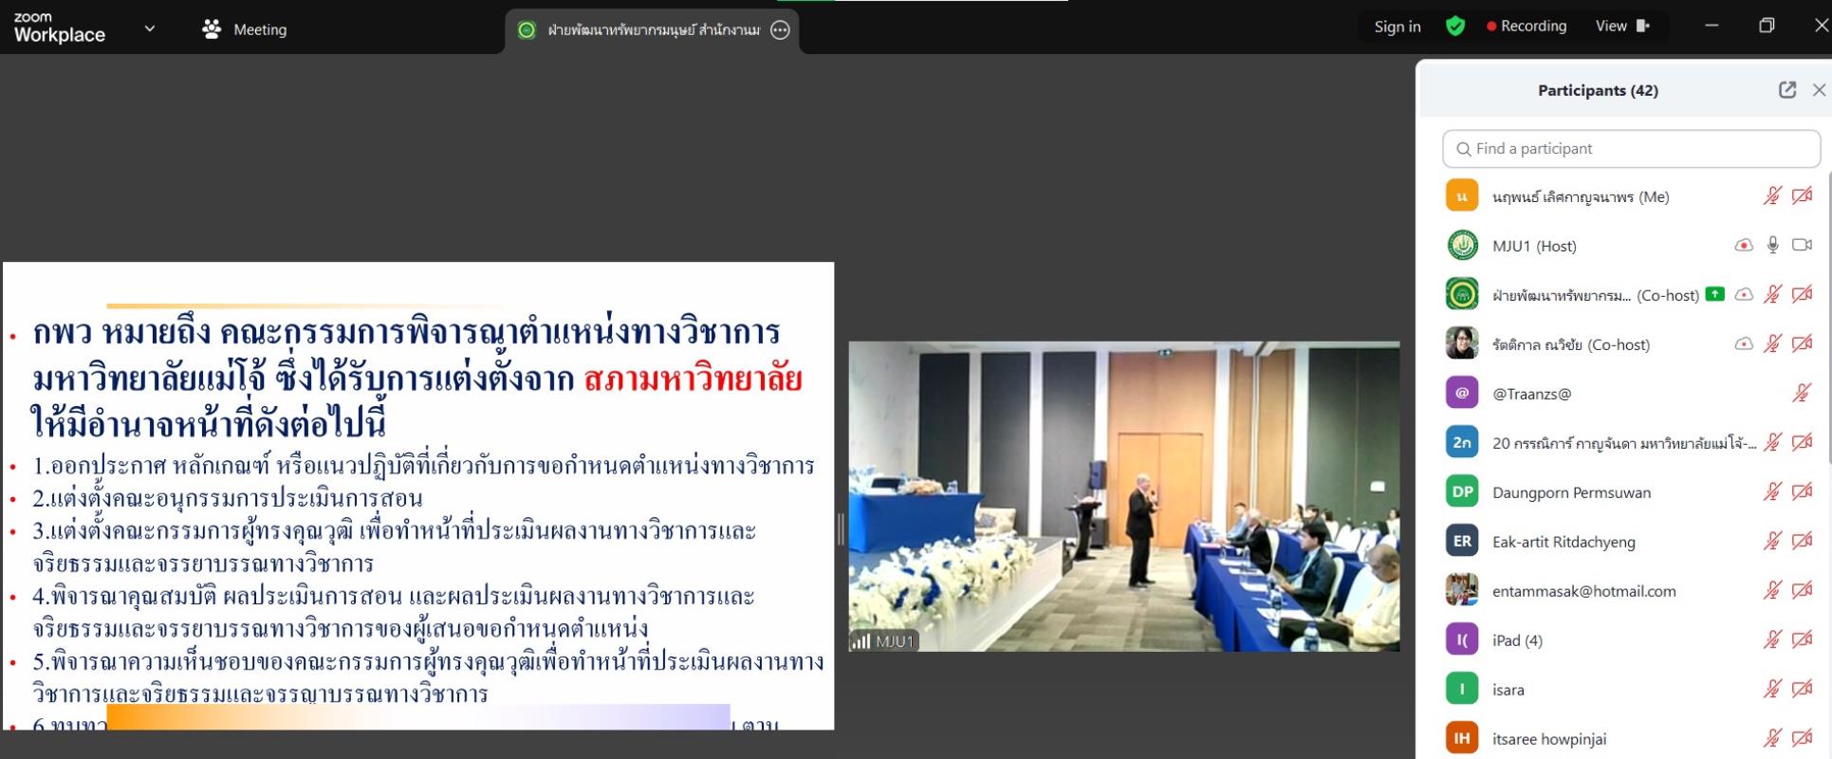Image resolution: width=1832 pixels, height=759 pixels.
Task: Open the Recording status indicator
Action: tap(1526, 27)
